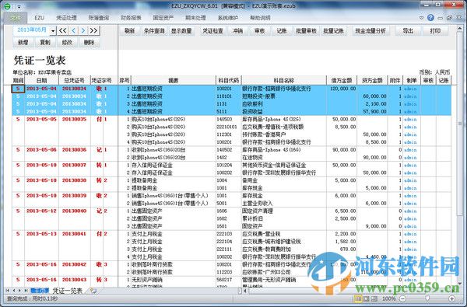The width and height of the screenshot is (467, 307).
Task: Go to last sheet tab arrow
Action: click(26, 291)
